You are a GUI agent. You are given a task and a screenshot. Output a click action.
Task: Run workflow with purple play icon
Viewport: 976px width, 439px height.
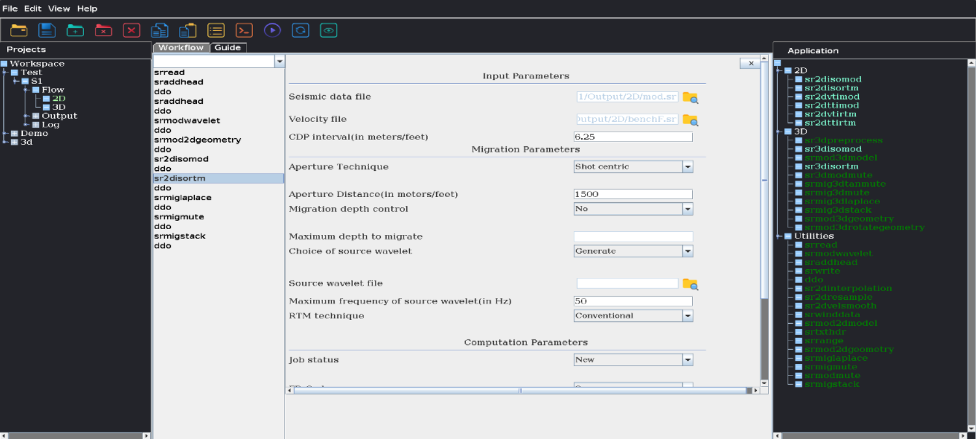[272, 30]
